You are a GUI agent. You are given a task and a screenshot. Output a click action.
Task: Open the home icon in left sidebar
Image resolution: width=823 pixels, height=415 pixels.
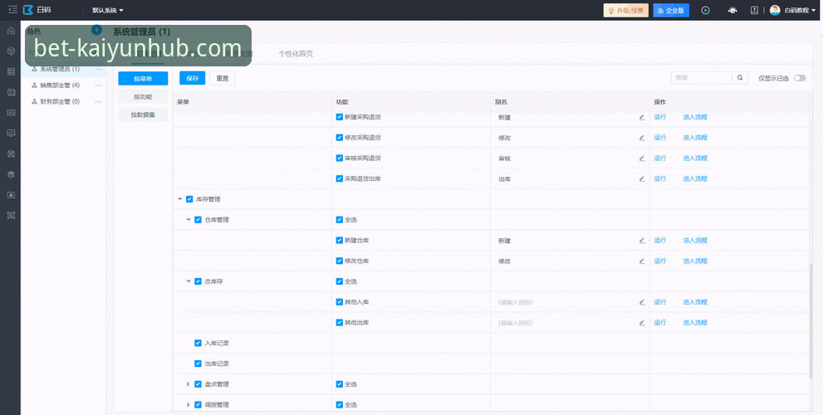[x=11, y=31]
